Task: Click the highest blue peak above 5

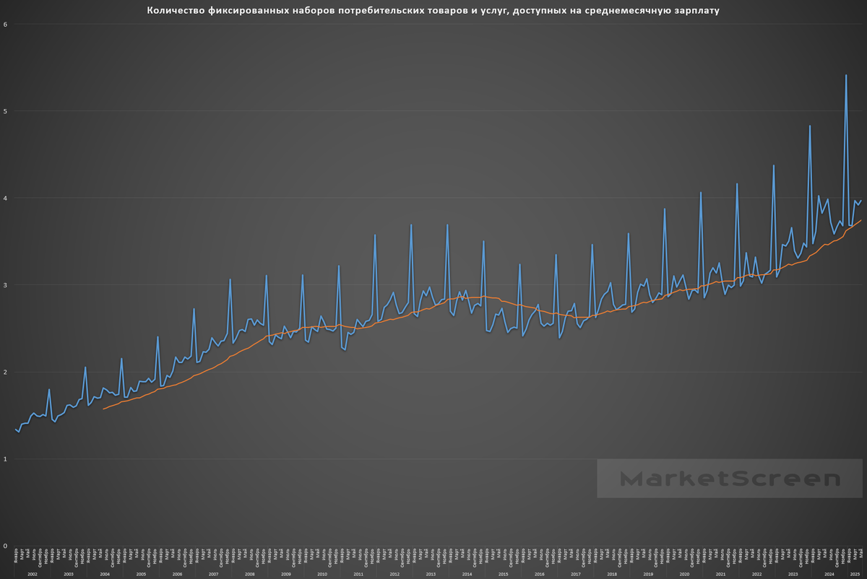Action: click(x=846, y=75)
